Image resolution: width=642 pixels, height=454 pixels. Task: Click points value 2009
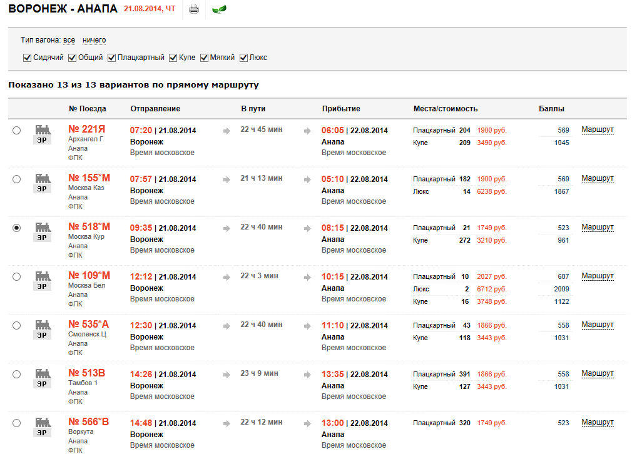pyautogui.click(x=561, y=289)
